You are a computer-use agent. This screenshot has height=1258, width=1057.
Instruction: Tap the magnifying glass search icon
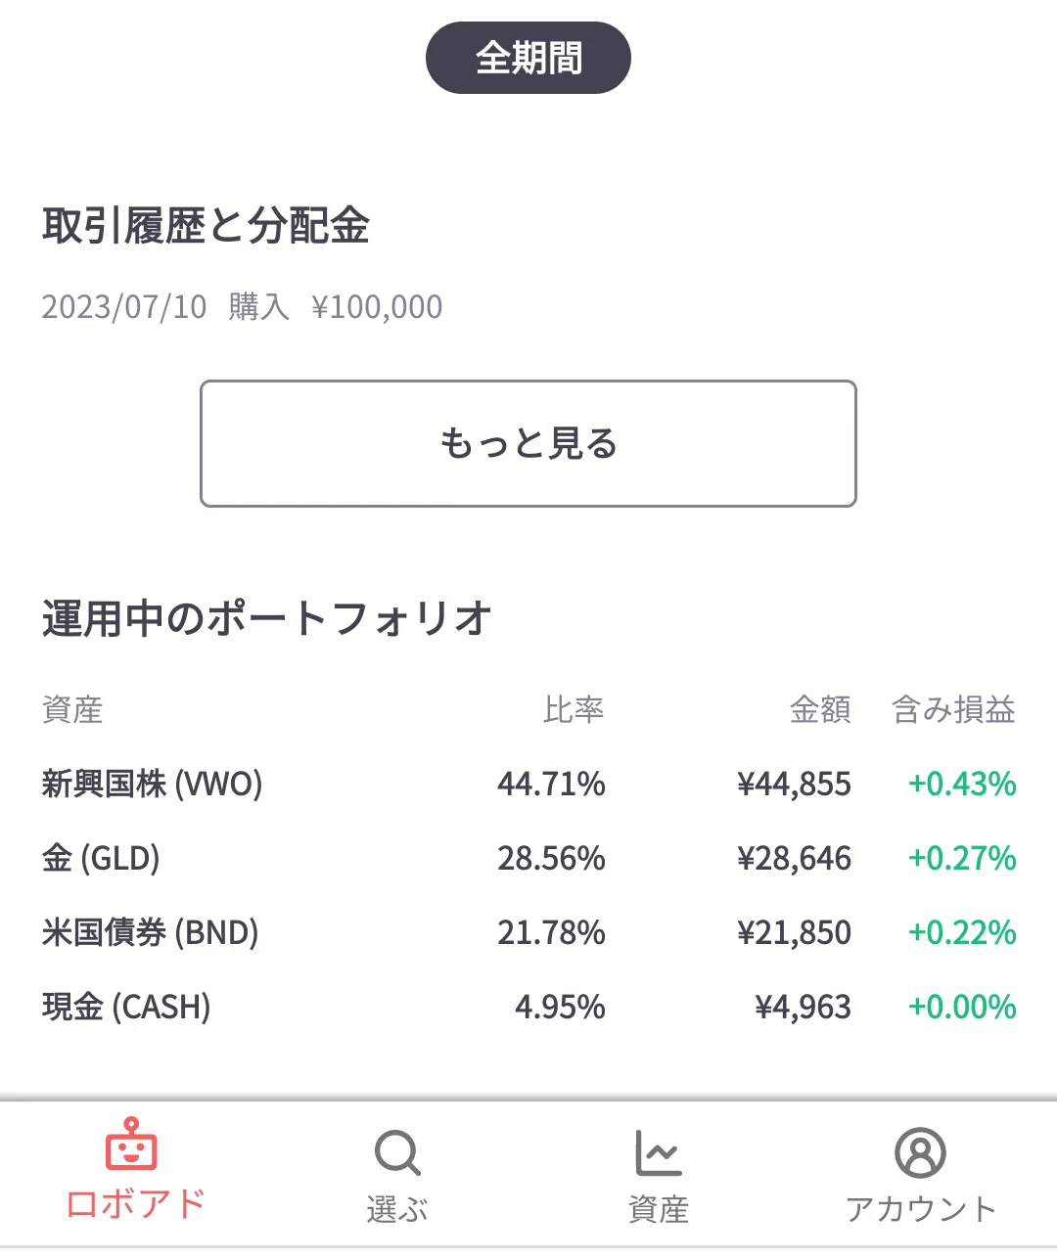pos(396,1152)
